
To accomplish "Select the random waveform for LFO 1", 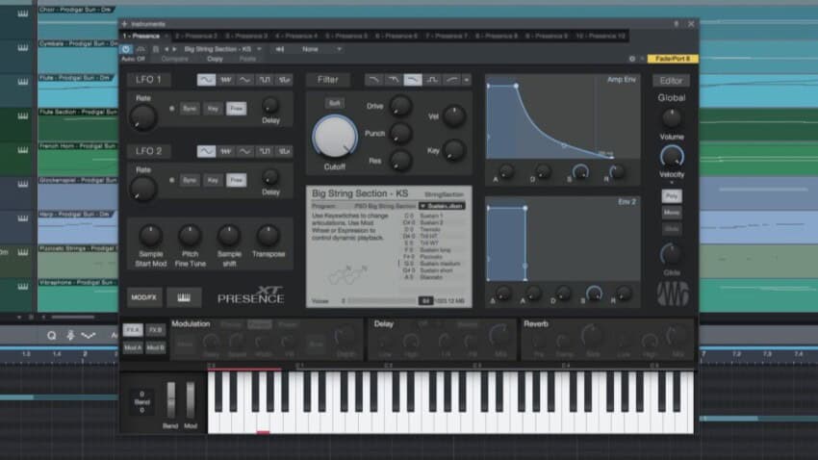I will pyautogui.click(x=284, y=80).
